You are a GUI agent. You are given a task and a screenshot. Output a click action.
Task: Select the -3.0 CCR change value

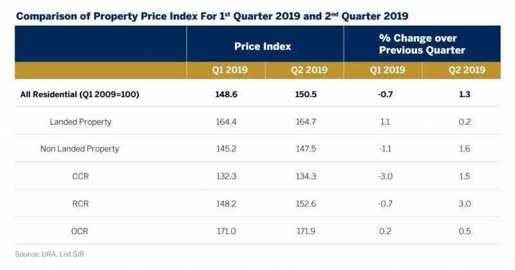point(384,175)
